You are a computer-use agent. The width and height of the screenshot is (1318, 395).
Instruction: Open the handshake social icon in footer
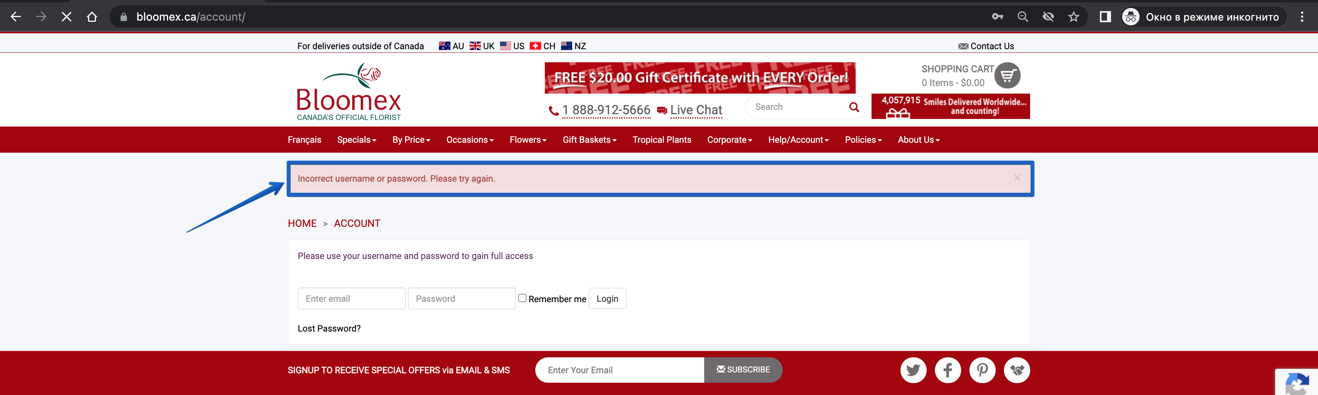pos(1017,370)
